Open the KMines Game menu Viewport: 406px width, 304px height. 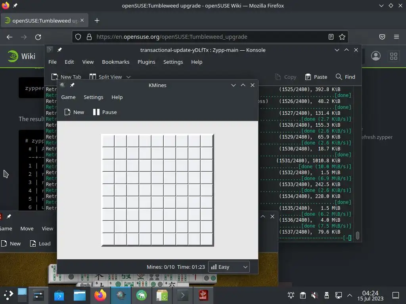68,97
